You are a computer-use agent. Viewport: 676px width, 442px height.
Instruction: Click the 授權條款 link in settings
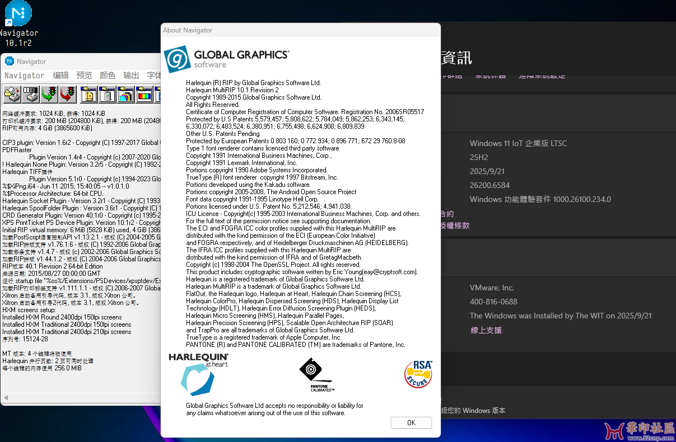(454, 225)
